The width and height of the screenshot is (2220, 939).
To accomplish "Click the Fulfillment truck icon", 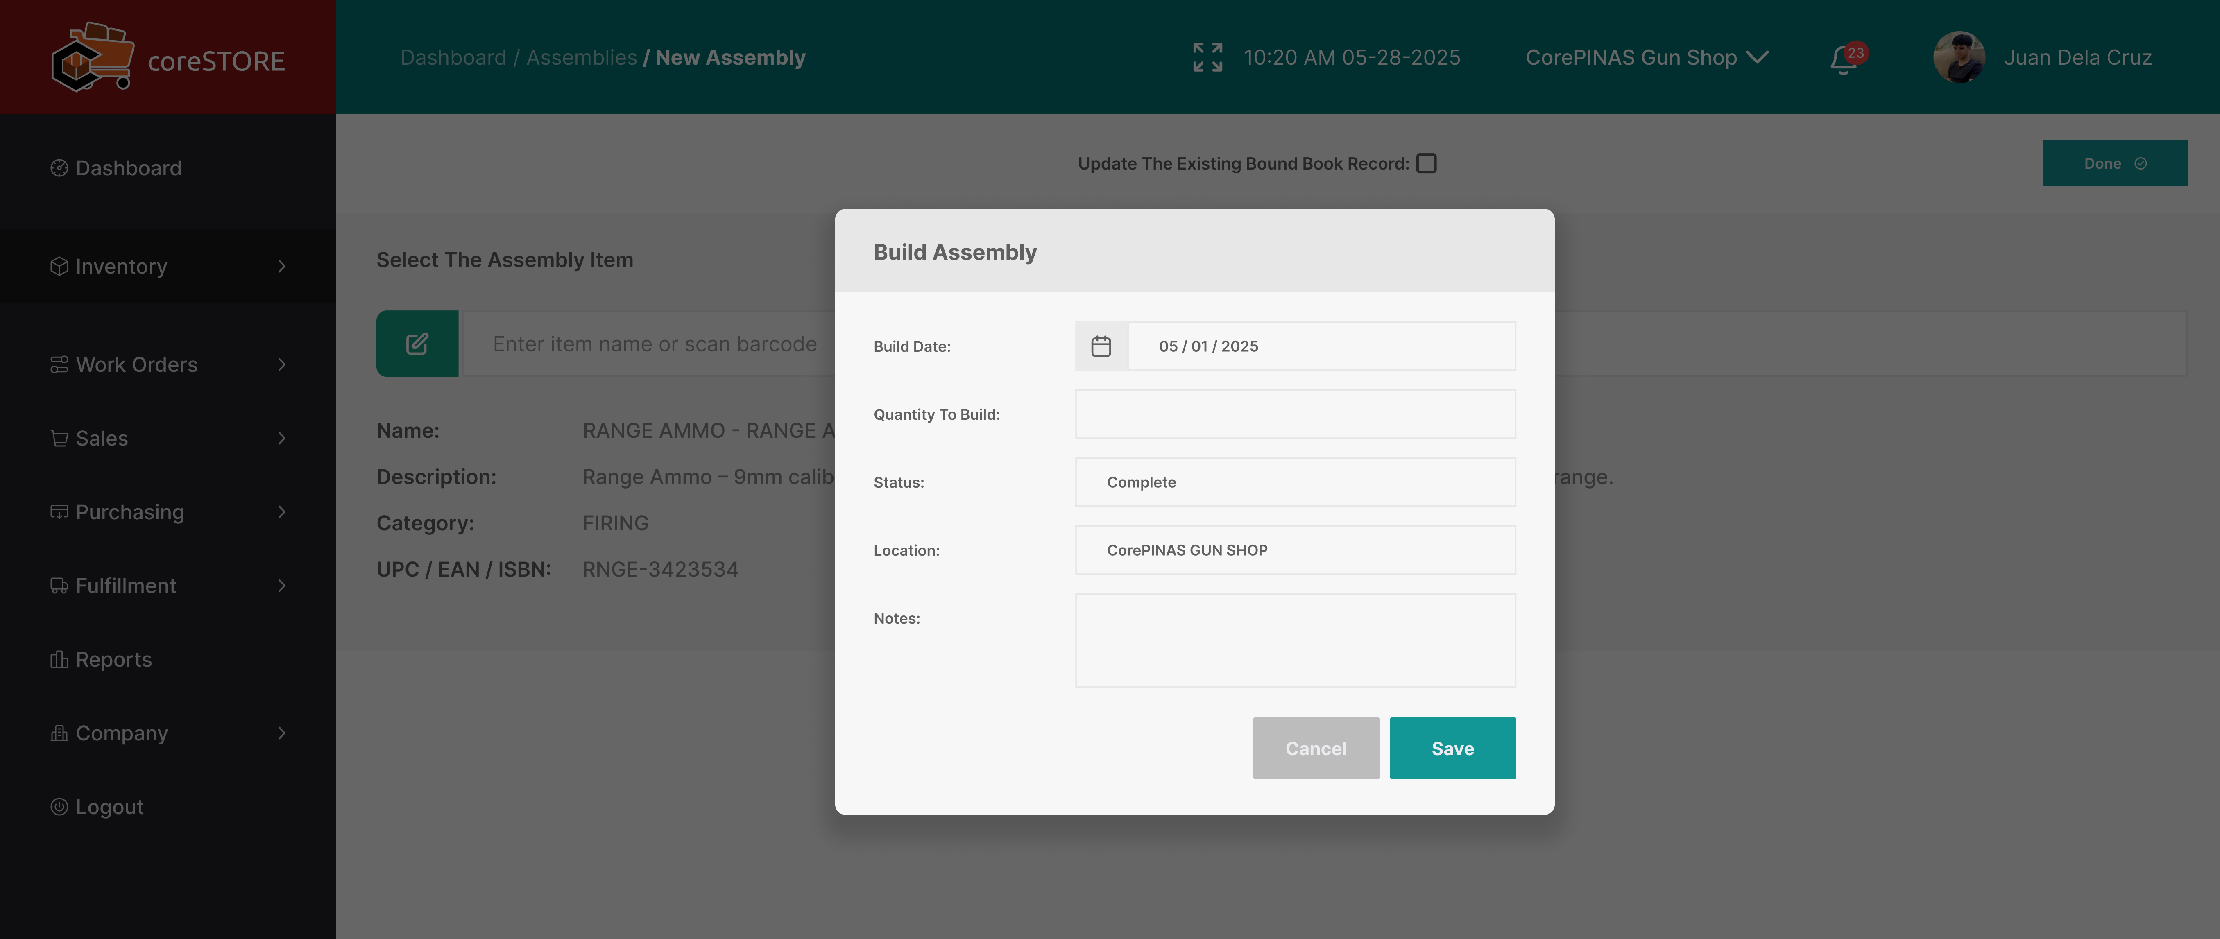I will tap(59, 586).
